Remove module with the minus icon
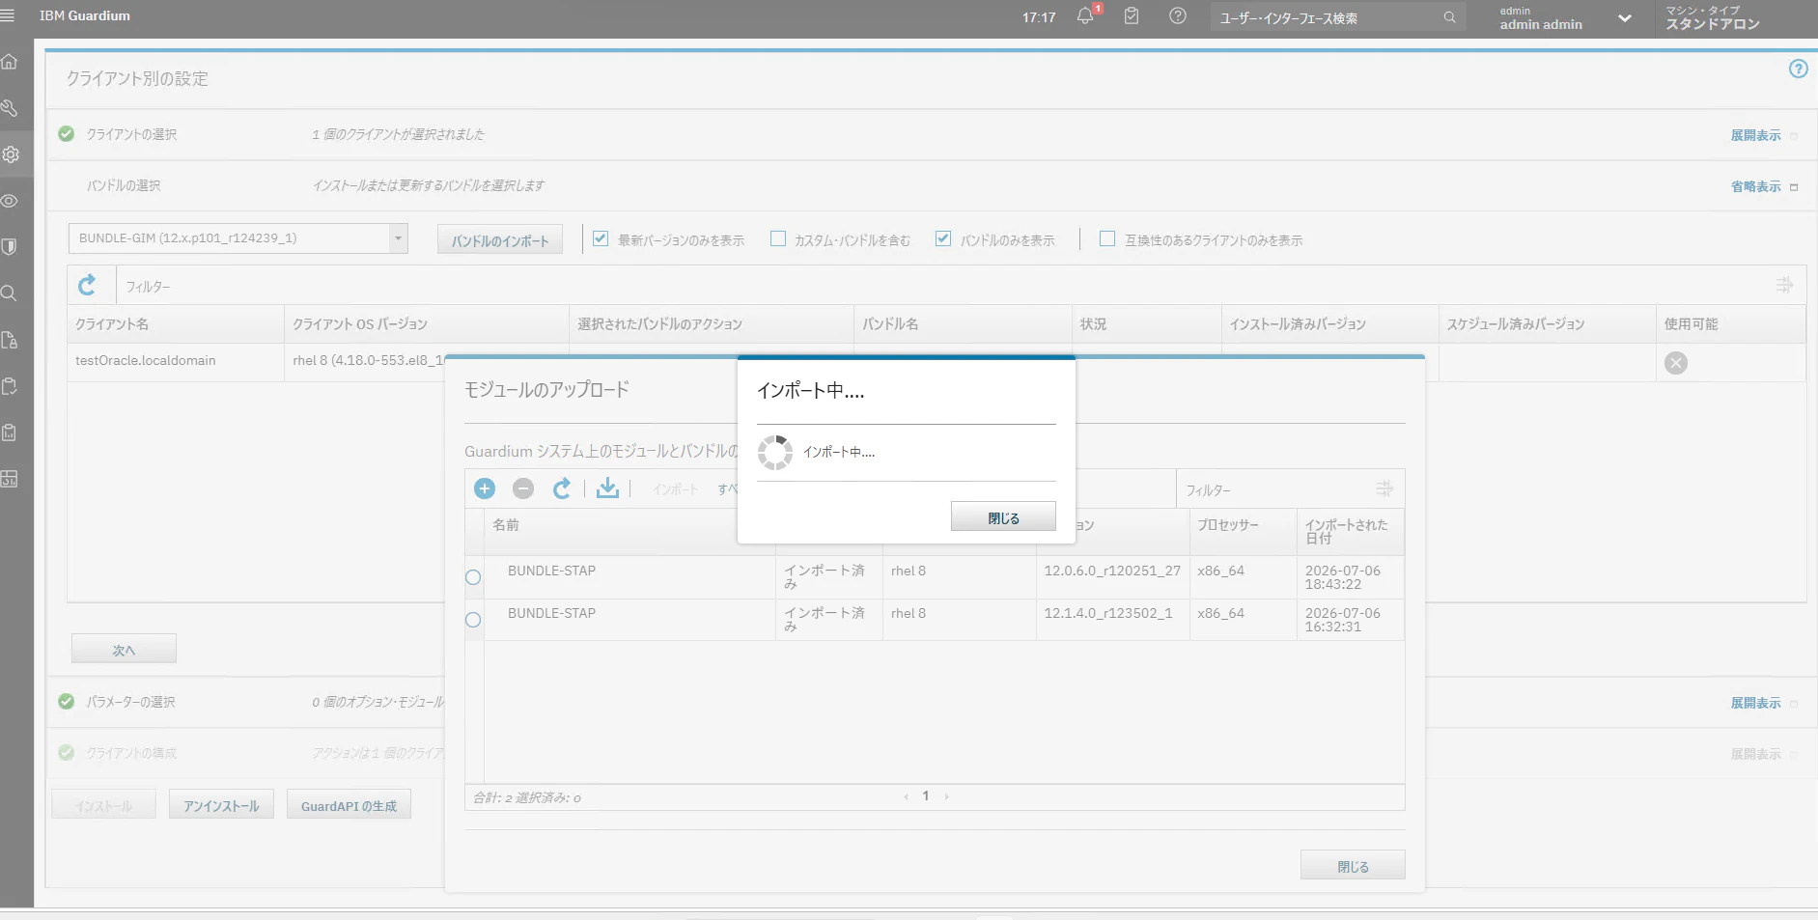The image size is (1818, 920). tap(523, 488)
